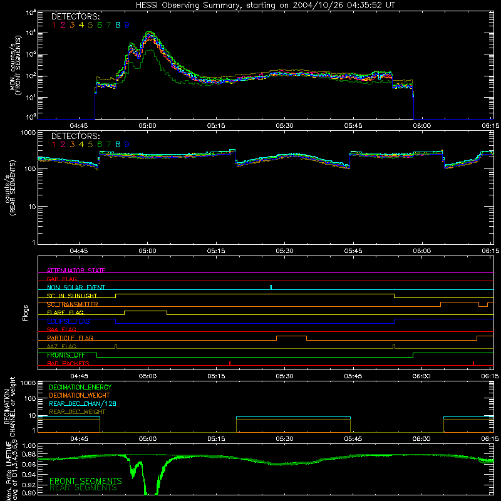The width and height of the screenshot is (501, 501).
Task: Click the SC_TRANSMITTER flag label
Action: (73, 304)
